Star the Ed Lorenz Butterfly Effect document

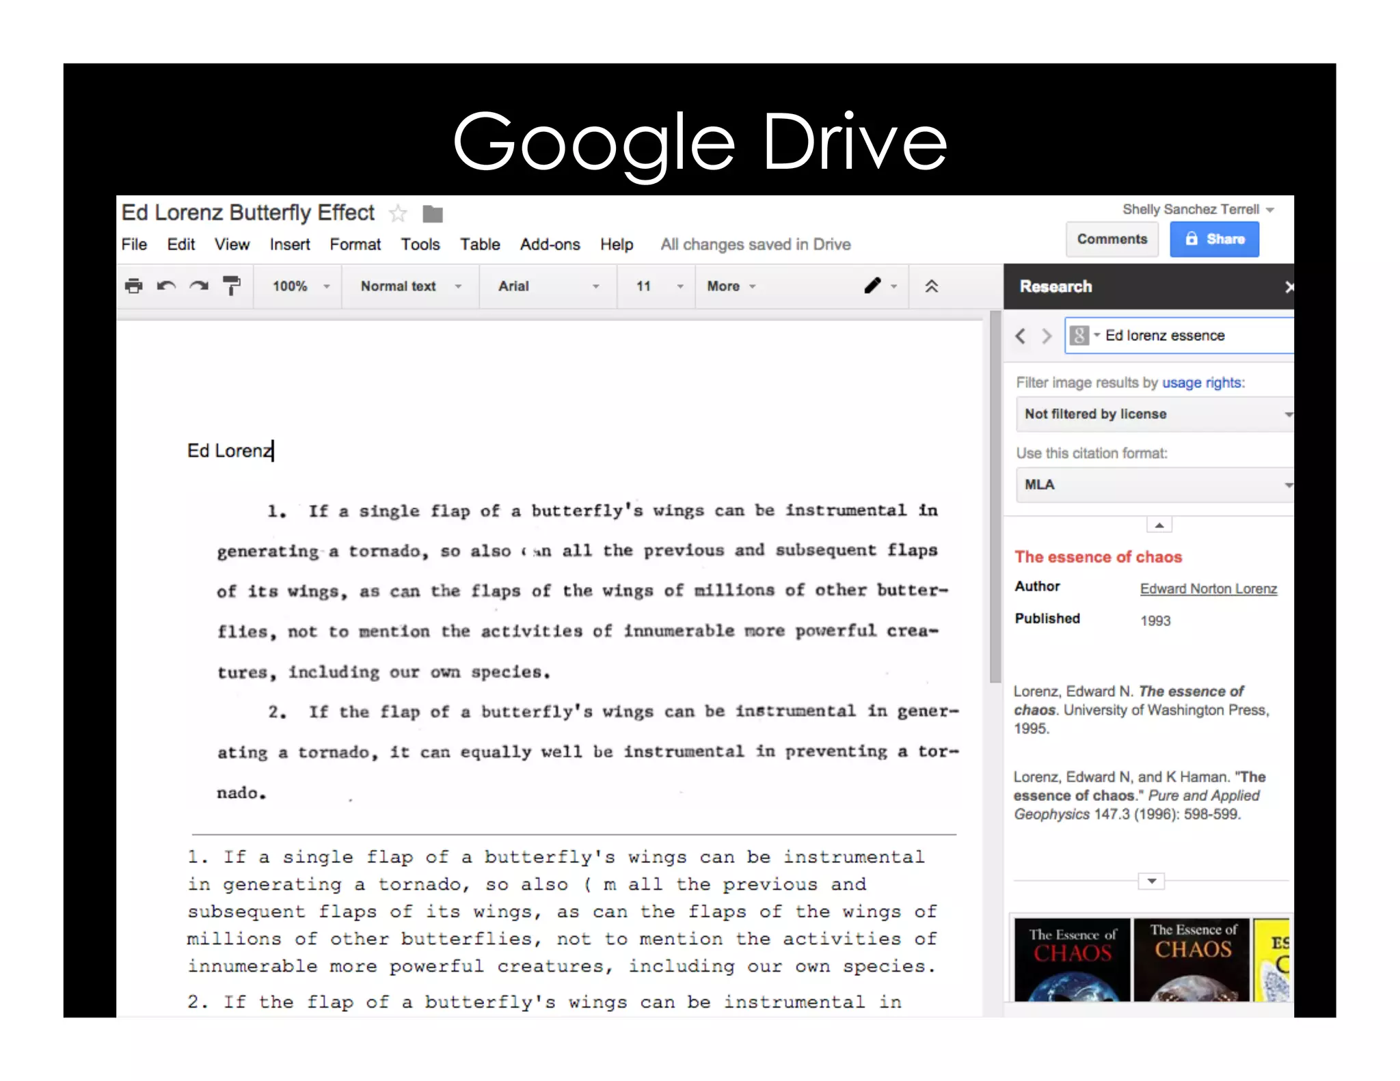pos(398,214)
